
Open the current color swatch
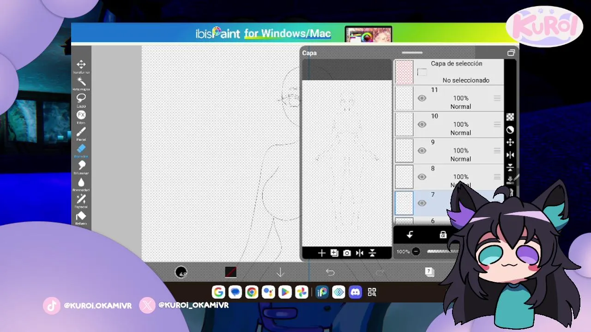coord(231,273)
